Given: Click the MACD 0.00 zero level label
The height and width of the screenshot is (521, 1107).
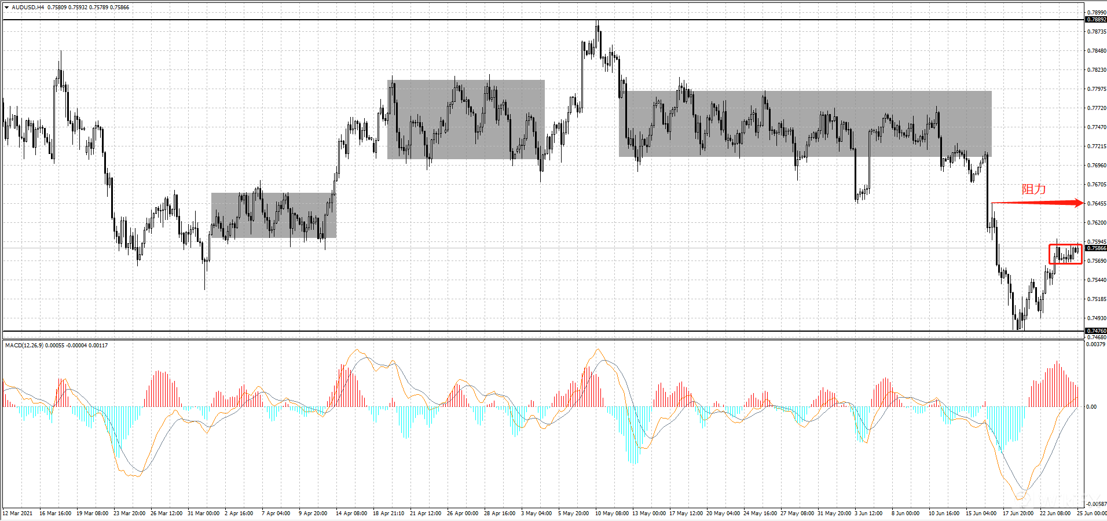Looking at the screenshot, I should [x=1091, y=407].
